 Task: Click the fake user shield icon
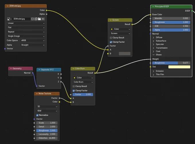click(32, 19)
